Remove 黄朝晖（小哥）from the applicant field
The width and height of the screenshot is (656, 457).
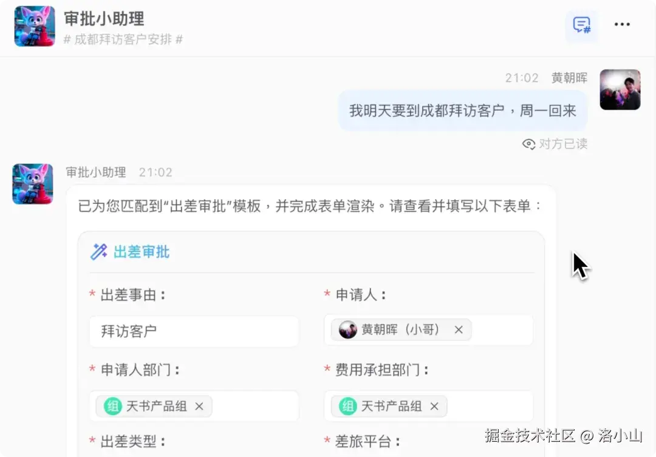459,330
